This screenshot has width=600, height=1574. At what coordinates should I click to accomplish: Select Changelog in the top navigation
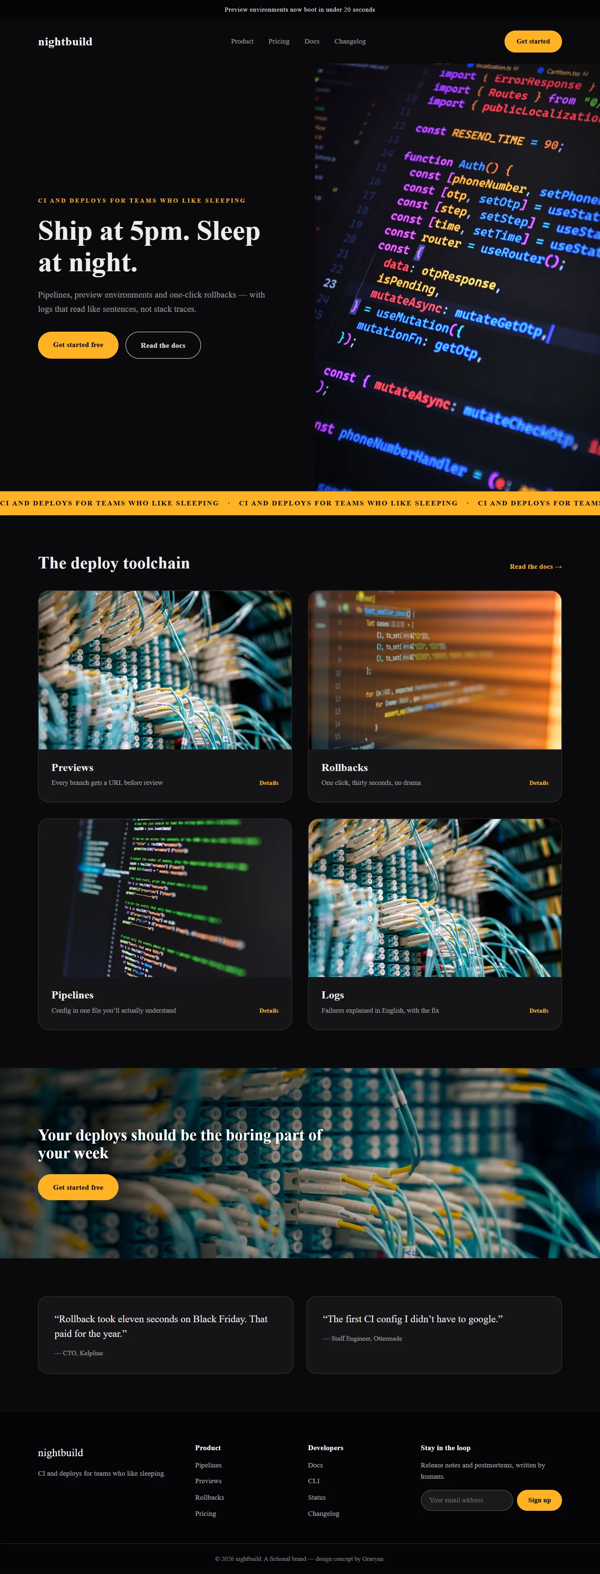pos(350,42)
